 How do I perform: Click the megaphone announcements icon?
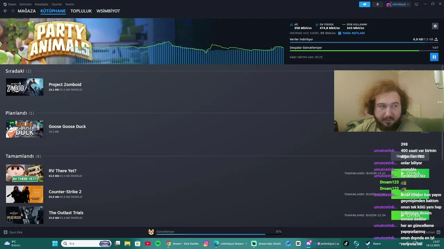click(x=365, y=4)
